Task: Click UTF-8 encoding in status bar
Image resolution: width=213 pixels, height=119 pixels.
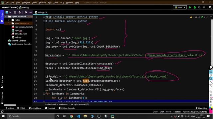Action: point(169,112)
